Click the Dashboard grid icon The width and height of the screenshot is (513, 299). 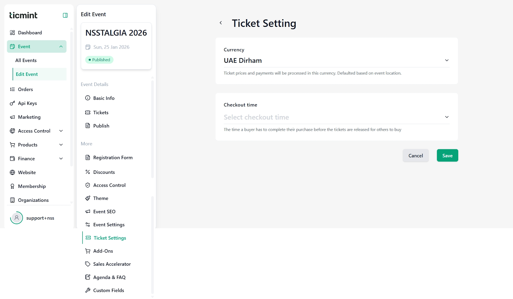pos(13,33)
